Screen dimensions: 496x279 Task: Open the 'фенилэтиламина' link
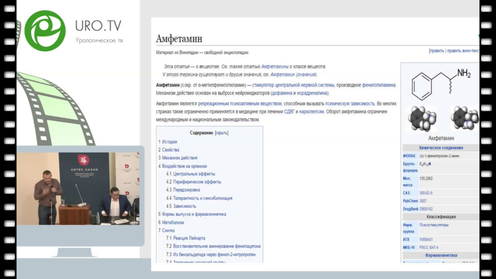point(379,85)
